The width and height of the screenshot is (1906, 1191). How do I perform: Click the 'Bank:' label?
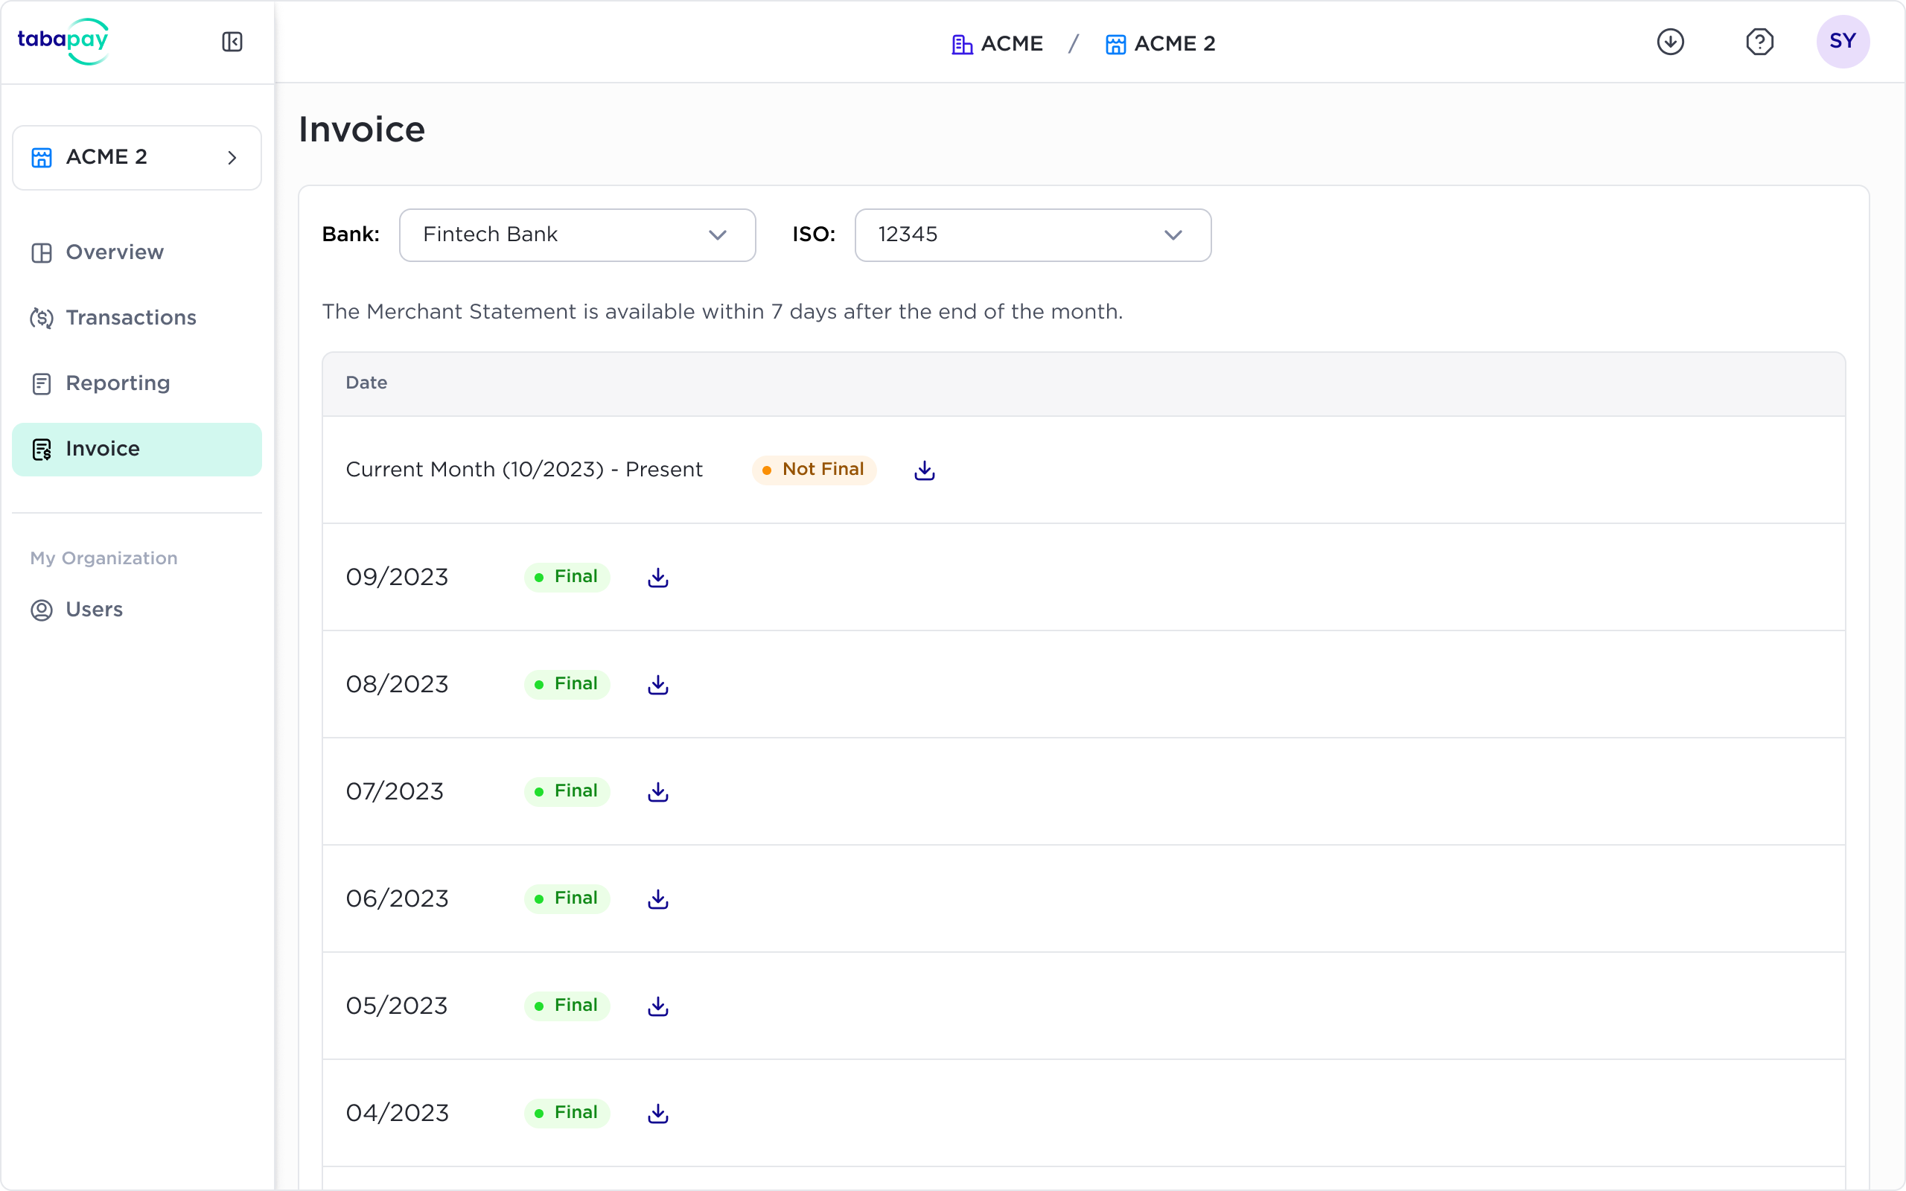(351, 234)
